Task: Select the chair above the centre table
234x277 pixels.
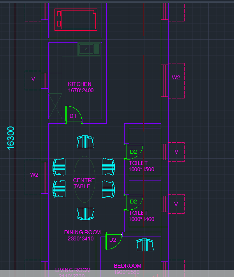Action: point(86,142)
